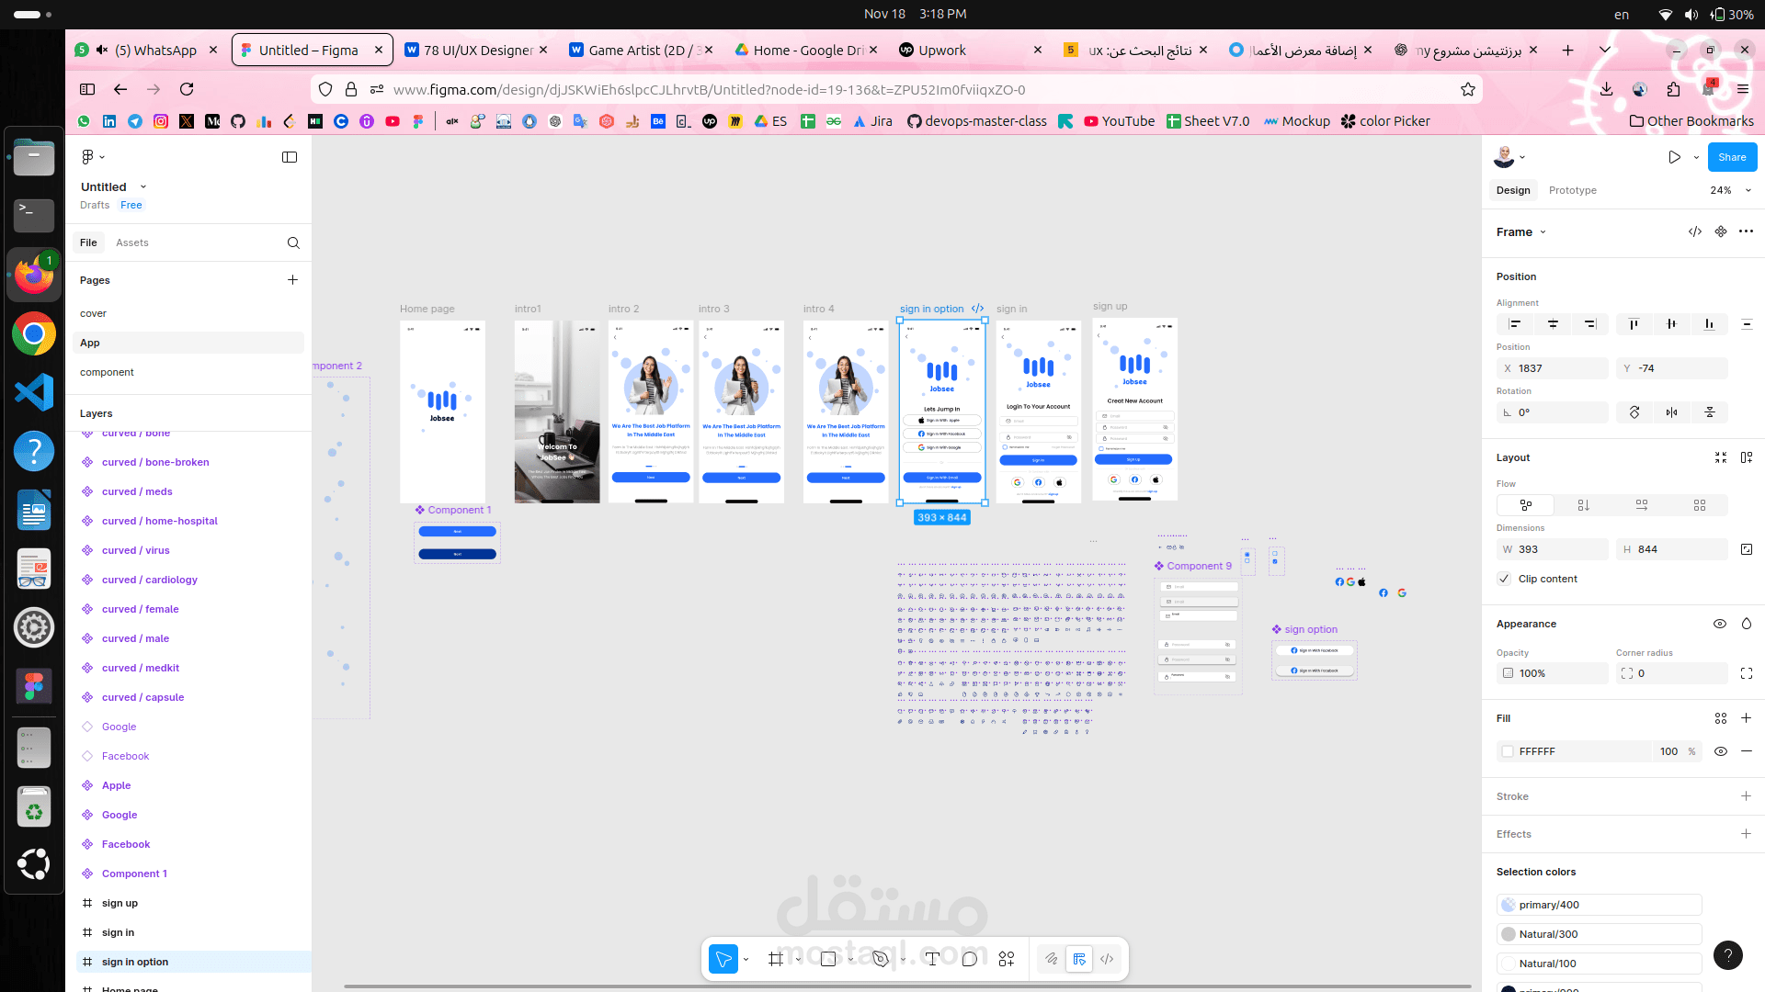This screenshot has width=1765, height=992.
Task: Add a new fill with plus
Action: [1746, 718]
